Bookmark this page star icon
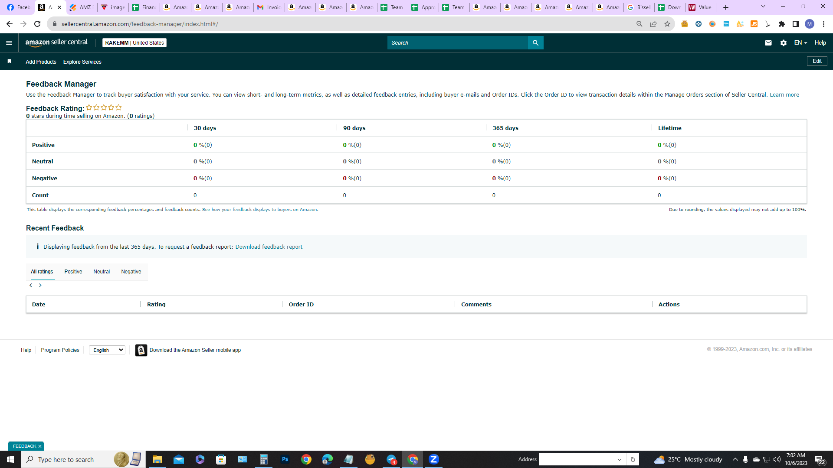 (667, 24)
